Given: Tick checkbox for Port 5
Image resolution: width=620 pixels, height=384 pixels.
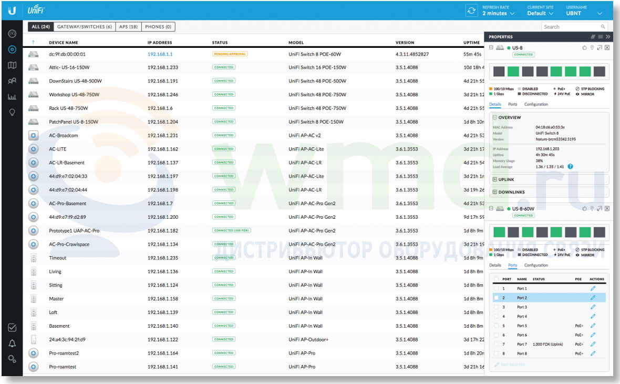Looking at the screenshot, I should click(x=496, y=326).
